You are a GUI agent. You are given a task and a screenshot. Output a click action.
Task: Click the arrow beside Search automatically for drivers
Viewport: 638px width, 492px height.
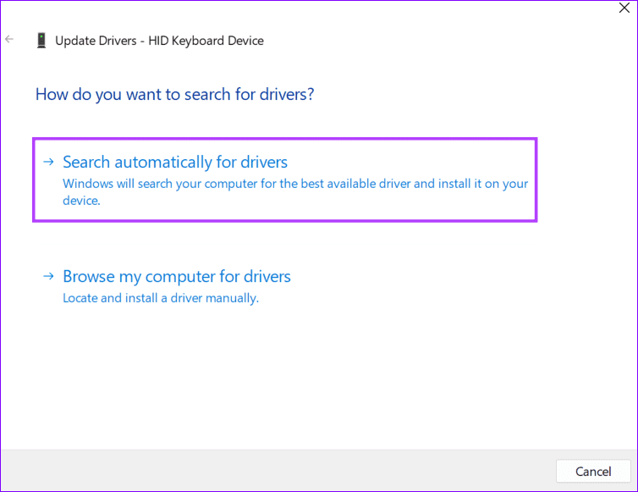tap(48, 162)
